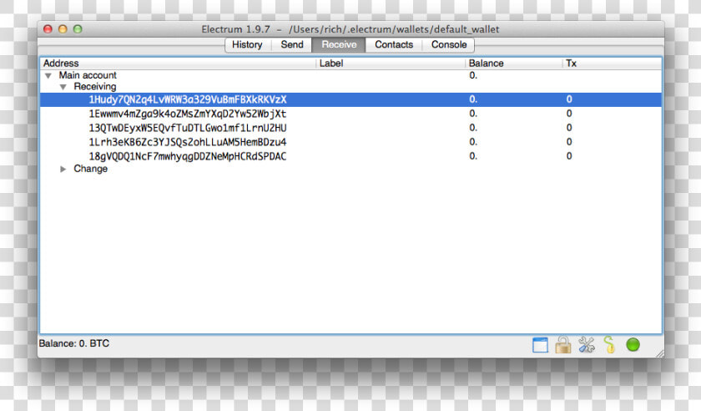Click the padlock password icon
This screenshot has width=701, height=411.
562,345
